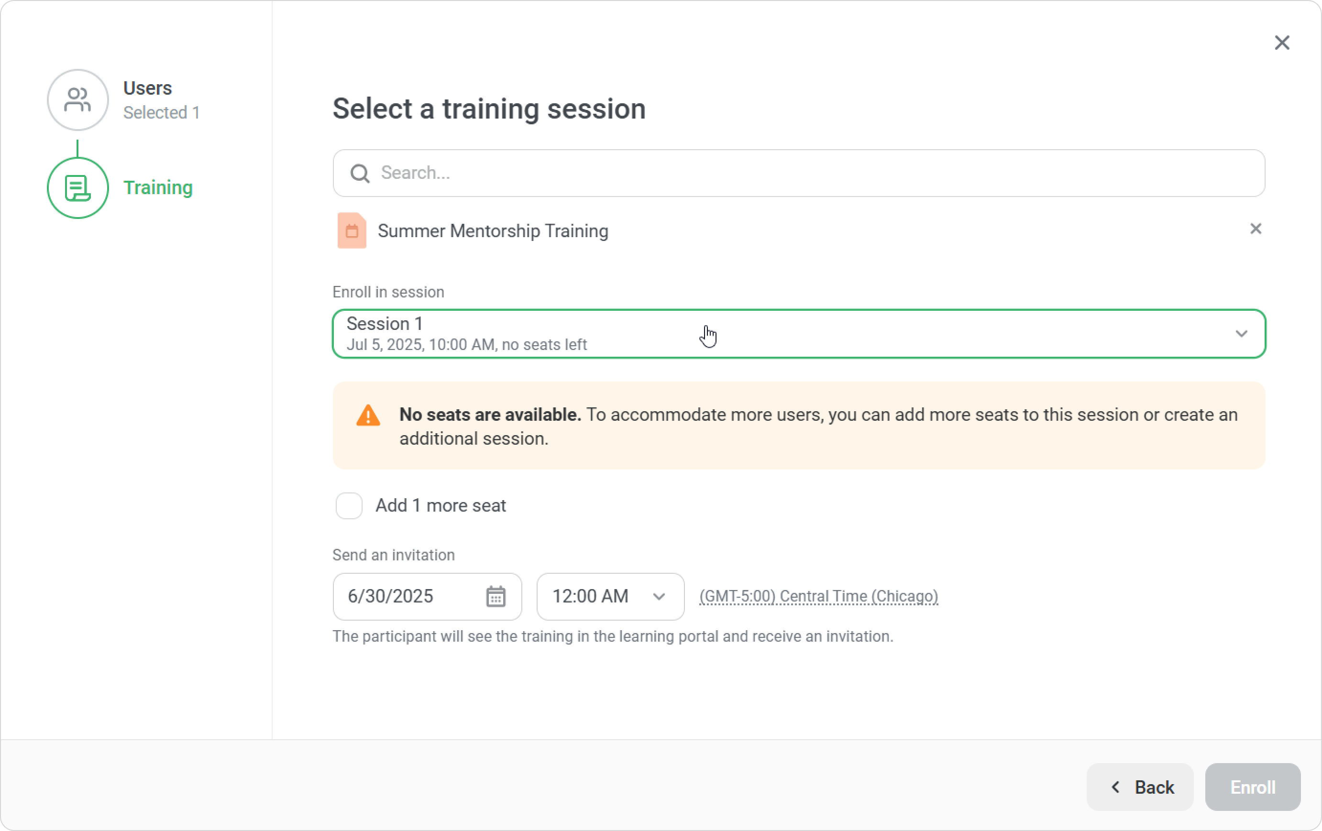1322x831 pixels.
Task: Open the calendar icon in the date field
Action: coord(496,597)
